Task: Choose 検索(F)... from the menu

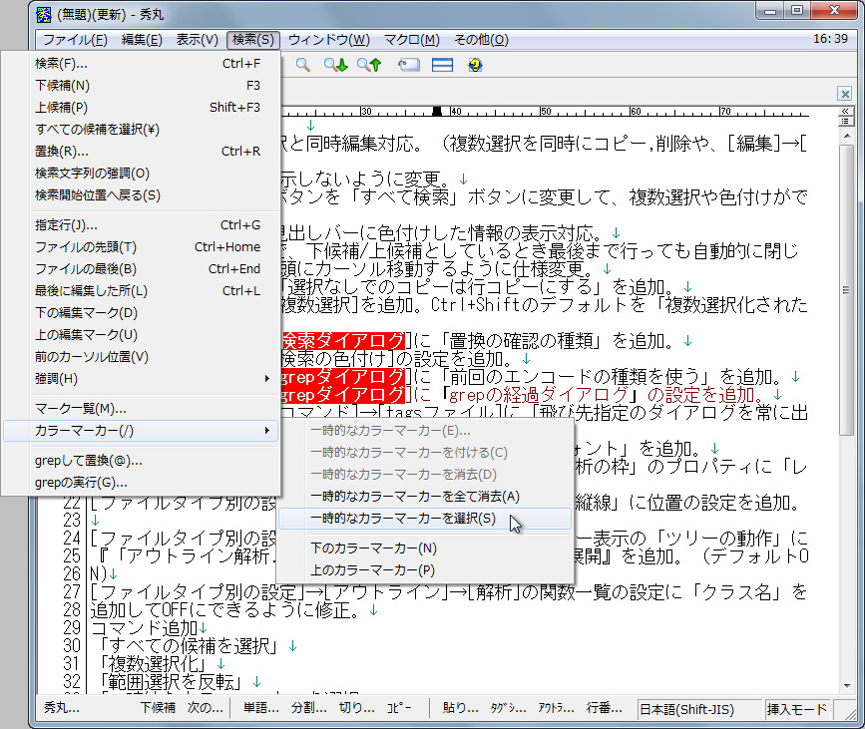Action: [x=141, y=64]
